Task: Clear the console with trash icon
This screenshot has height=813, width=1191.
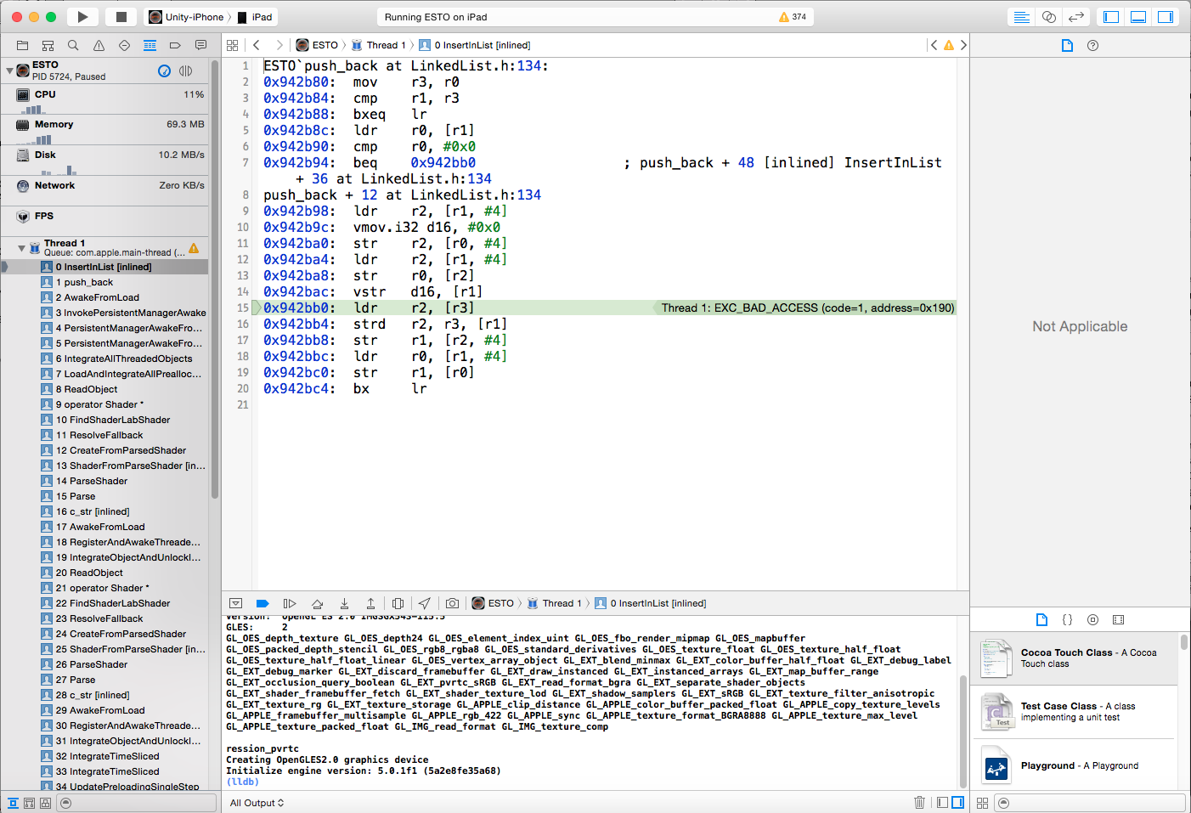Action: [x=919, y=802]
